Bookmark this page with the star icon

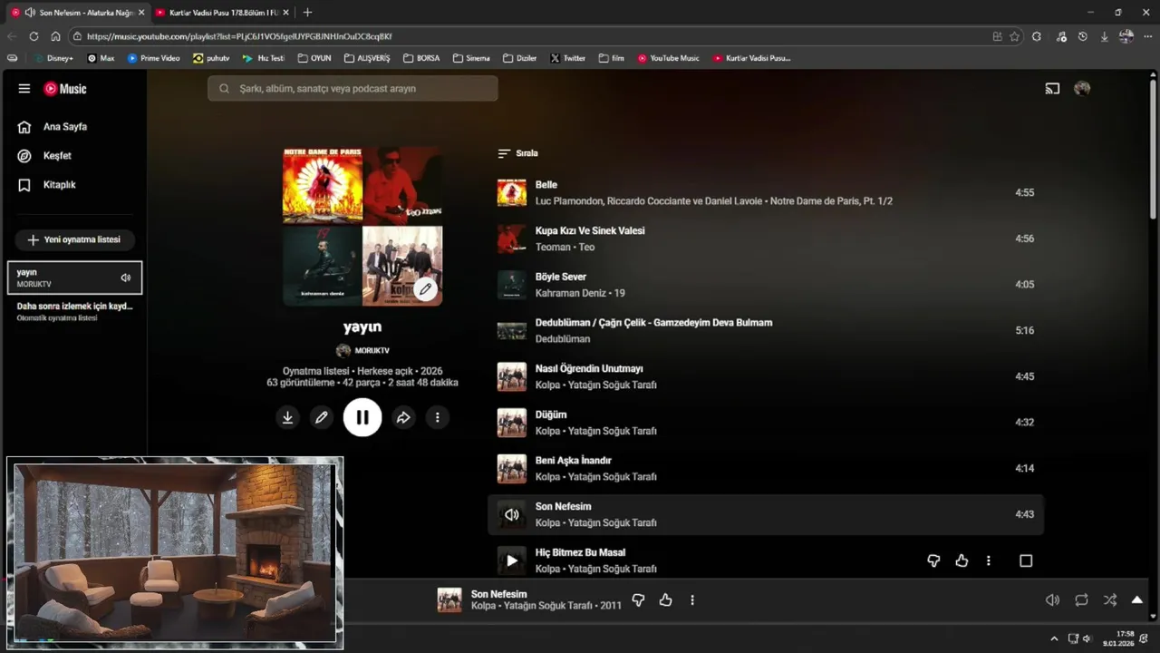[1014, 36]
